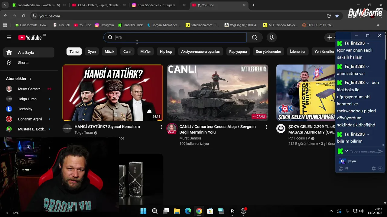Screen dimensions: 387x217
Task: Click YouTube search input field
Action: [180, 37]
